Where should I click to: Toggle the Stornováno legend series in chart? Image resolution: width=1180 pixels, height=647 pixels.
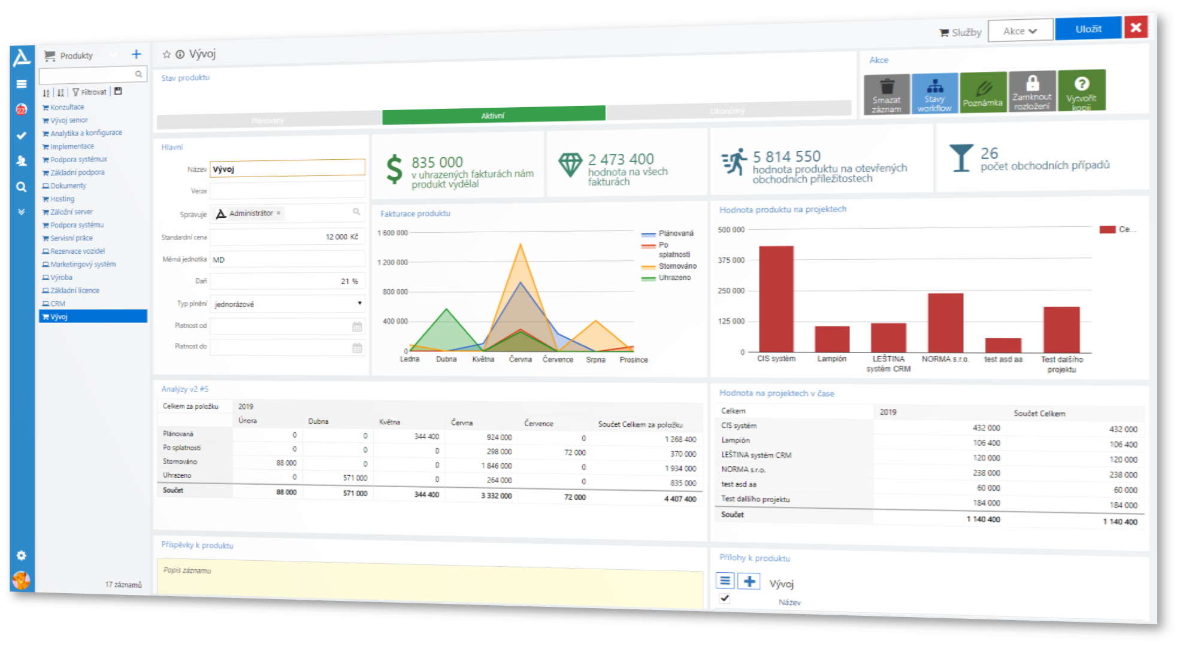click(x=669, y=266)
